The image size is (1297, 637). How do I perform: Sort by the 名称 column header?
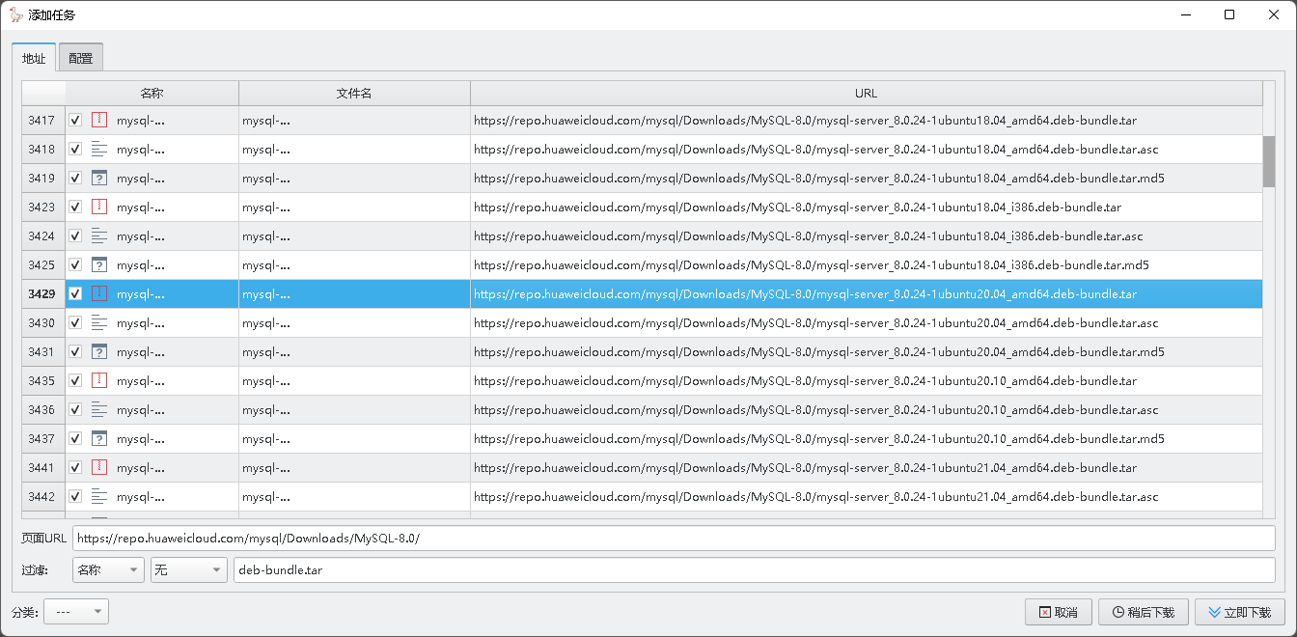click(x=152, y=94)
